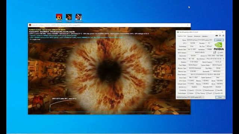Toggle the DirectML checkbox

pyautogui.click(x=216, y=90)
